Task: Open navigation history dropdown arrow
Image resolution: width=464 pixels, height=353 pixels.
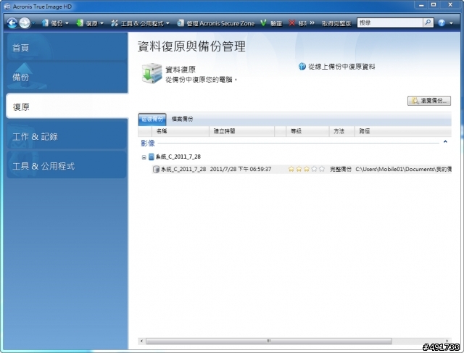Action: point(33,23)
